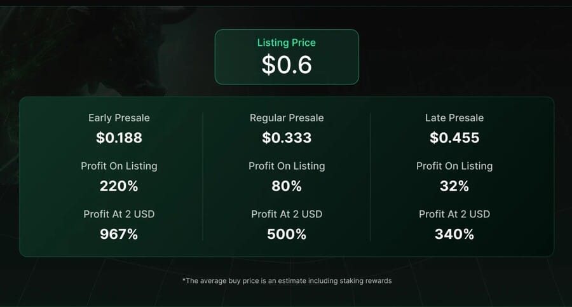This screenshot has height=307, width=572.
Task: Click the 220% profit on listing figure
Action: coord(119,186)
